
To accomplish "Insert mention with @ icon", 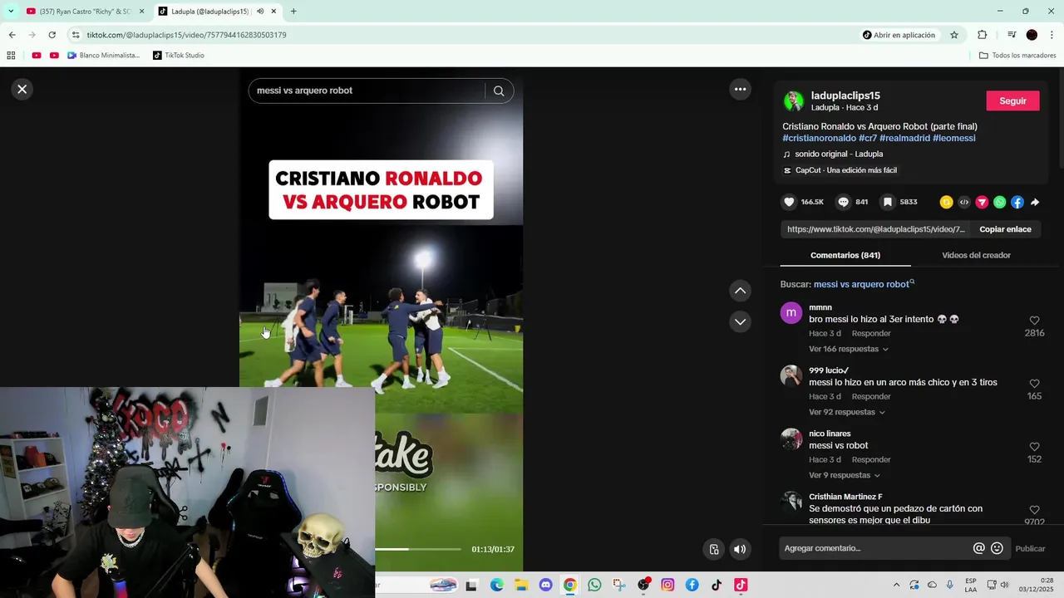I will point(979,548).
